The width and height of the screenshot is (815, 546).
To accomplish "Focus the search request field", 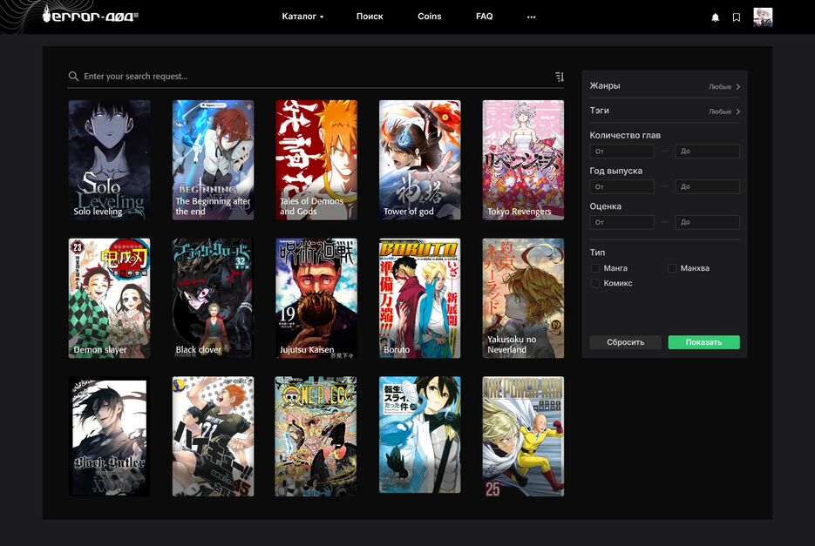I will 316,77.
